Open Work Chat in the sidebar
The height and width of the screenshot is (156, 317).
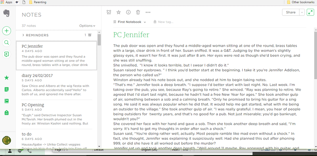pos(6,54)
